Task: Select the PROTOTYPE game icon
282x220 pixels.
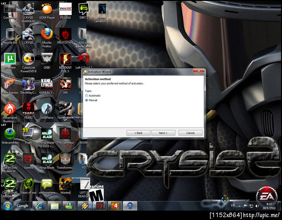Action: click(65, 36)
